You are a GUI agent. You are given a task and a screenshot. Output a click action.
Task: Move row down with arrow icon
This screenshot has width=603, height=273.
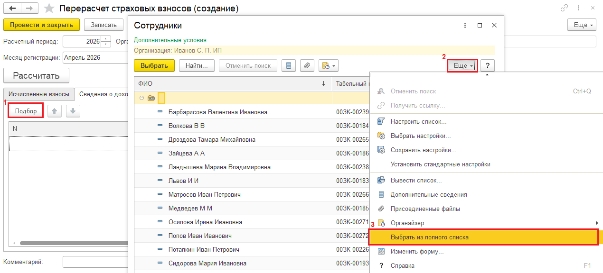(73, 111)
